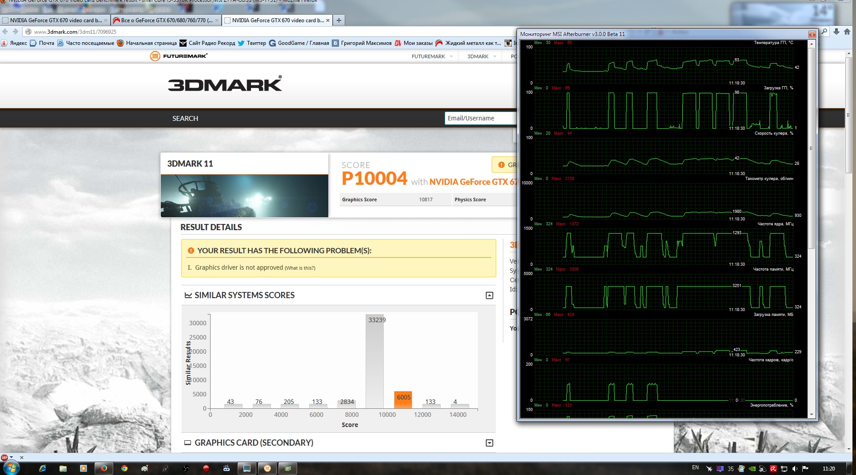Collapse the Similar Systems Scores section
This screenshot has width=856, height=475.
pos(489,295)
